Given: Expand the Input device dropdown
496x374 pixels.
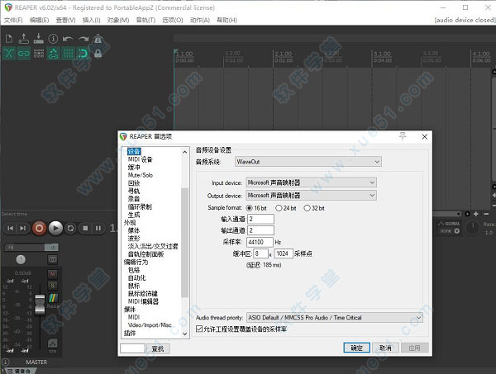Looking at the screenshot, I should [312, 182].
